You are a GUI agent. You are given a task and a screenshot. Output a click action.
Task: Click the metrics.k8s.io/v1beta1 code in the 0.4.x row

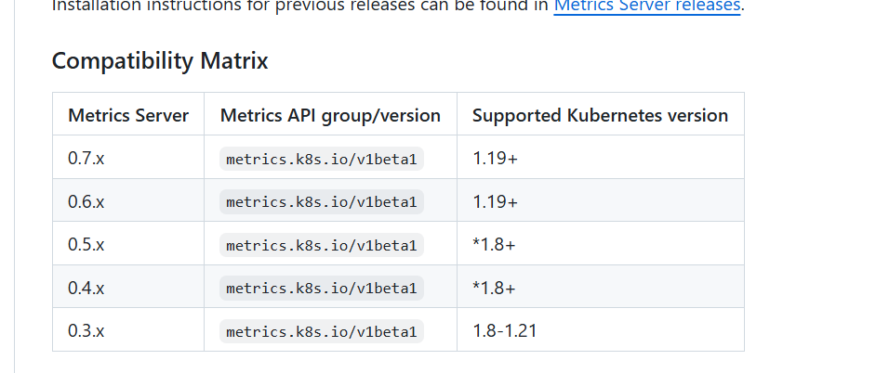point(322,288)
